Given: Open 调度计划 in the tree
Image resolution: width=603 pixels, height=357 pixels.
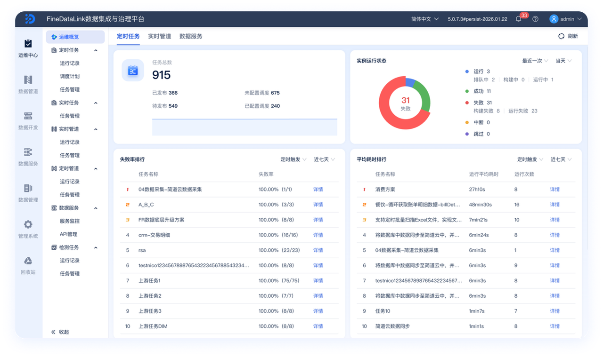Looking at the screenshot, I should coord(70,77).
